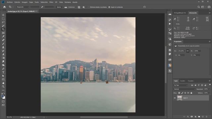
Task: Open crop settings gear options
Action: [x=84, y=7]
